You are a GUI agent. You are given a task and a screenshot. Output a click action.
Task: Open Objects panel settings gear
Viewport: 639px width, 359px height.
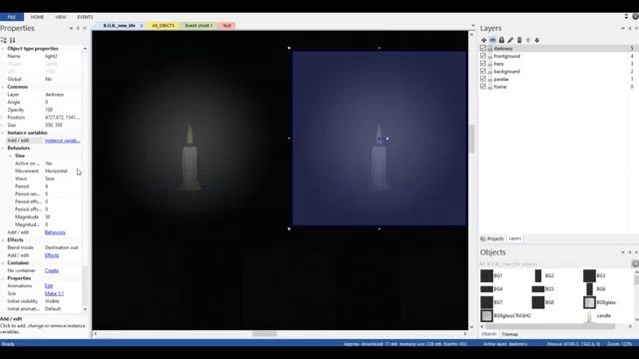[635, 263]
